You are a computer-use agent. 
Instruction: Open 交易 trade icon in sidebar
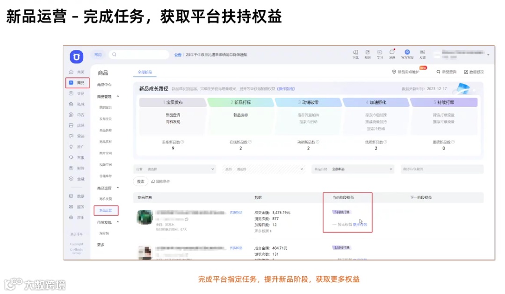click(x=71, y=93)
